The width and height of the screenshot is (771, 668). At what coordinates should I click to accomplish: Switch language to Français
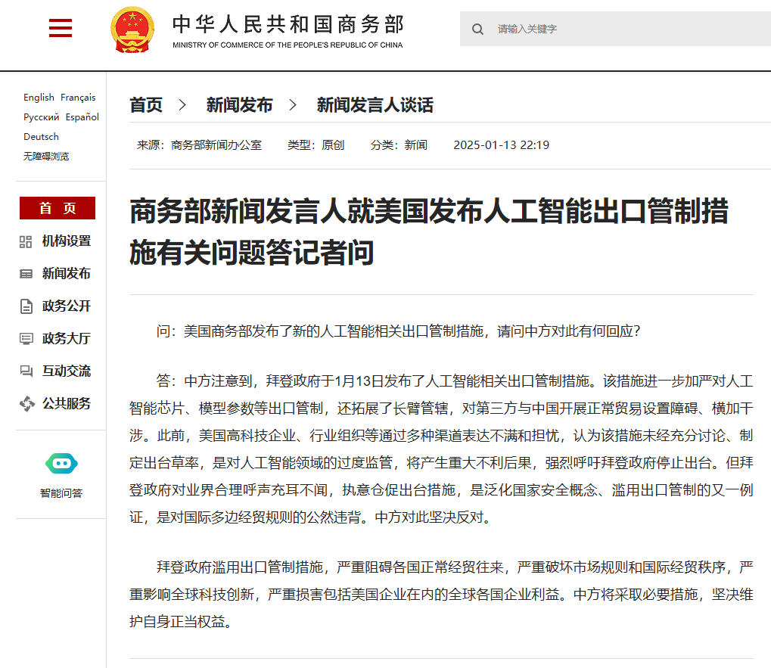click(x=78, y=98)
